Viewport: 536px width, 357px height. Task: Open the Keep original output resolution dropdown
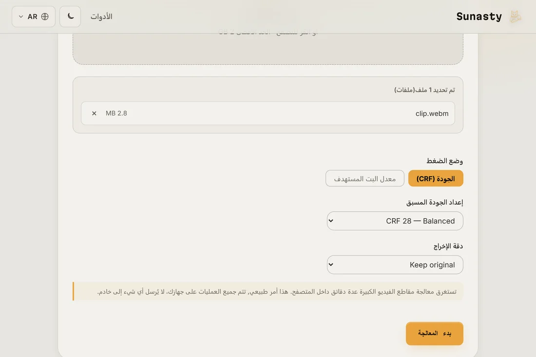click(x=395, y=265)
